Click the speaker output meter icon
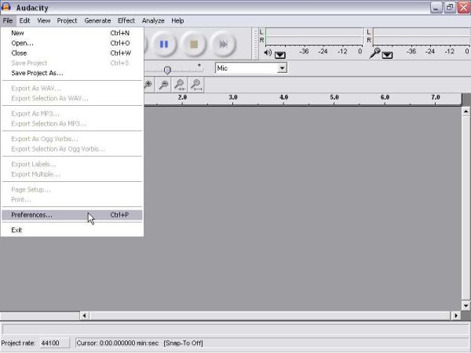Screen dimensions: 471x353 pos(268,53)
